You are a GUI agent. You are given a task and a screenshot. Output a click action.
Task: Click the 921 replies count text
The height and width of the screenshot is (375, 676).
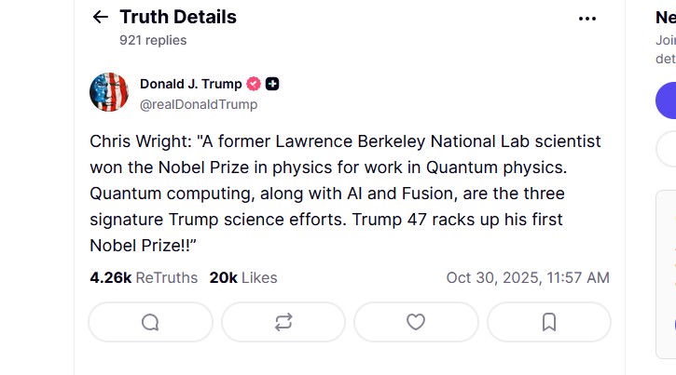point(153,40)
